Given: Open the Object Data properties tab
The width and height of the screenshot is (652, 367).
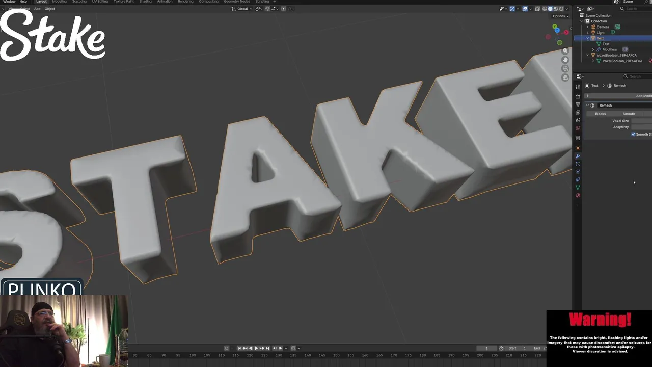Looking at the screenshot, I should point(578,188).
